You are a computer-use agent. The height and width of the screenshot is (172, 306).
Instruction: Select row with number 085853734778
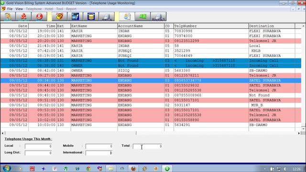[151, 80]
